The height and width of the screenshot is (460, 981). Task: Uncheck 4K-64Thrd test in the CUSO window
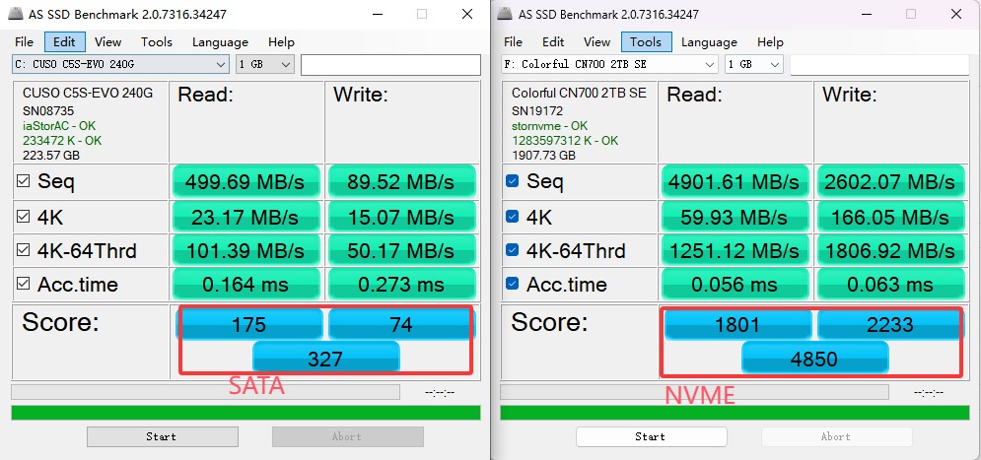(24, 250)
